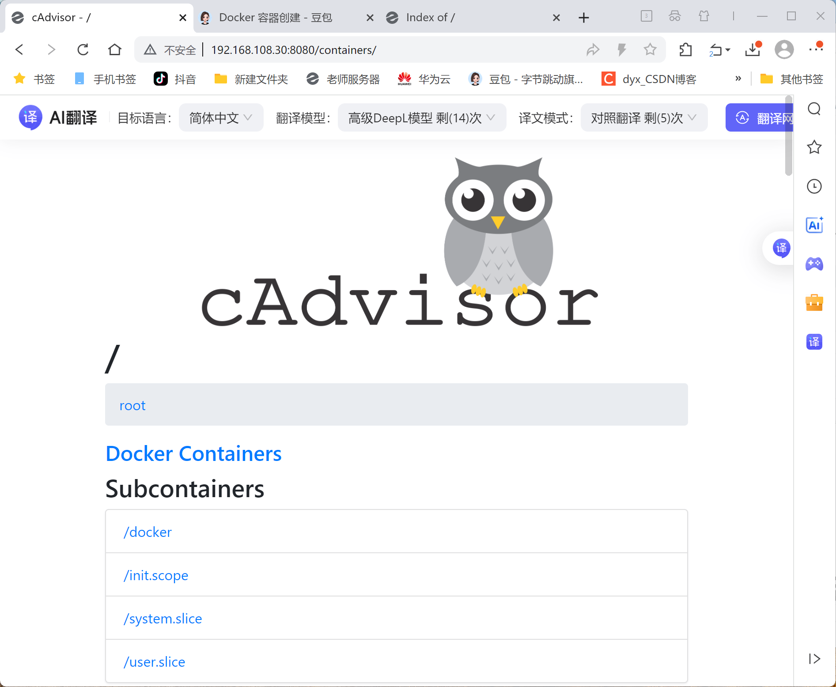
Task: Reload the cAdvisor page
Action: (83, 49)
